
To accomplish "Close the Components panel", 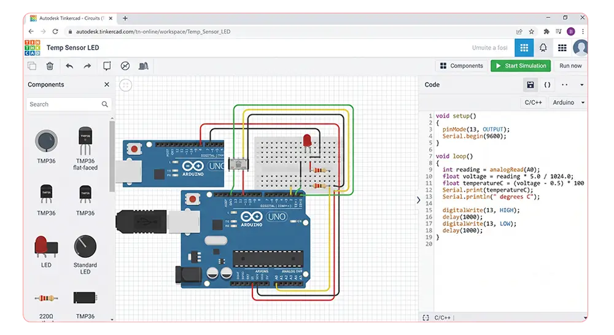I will 107,85.
